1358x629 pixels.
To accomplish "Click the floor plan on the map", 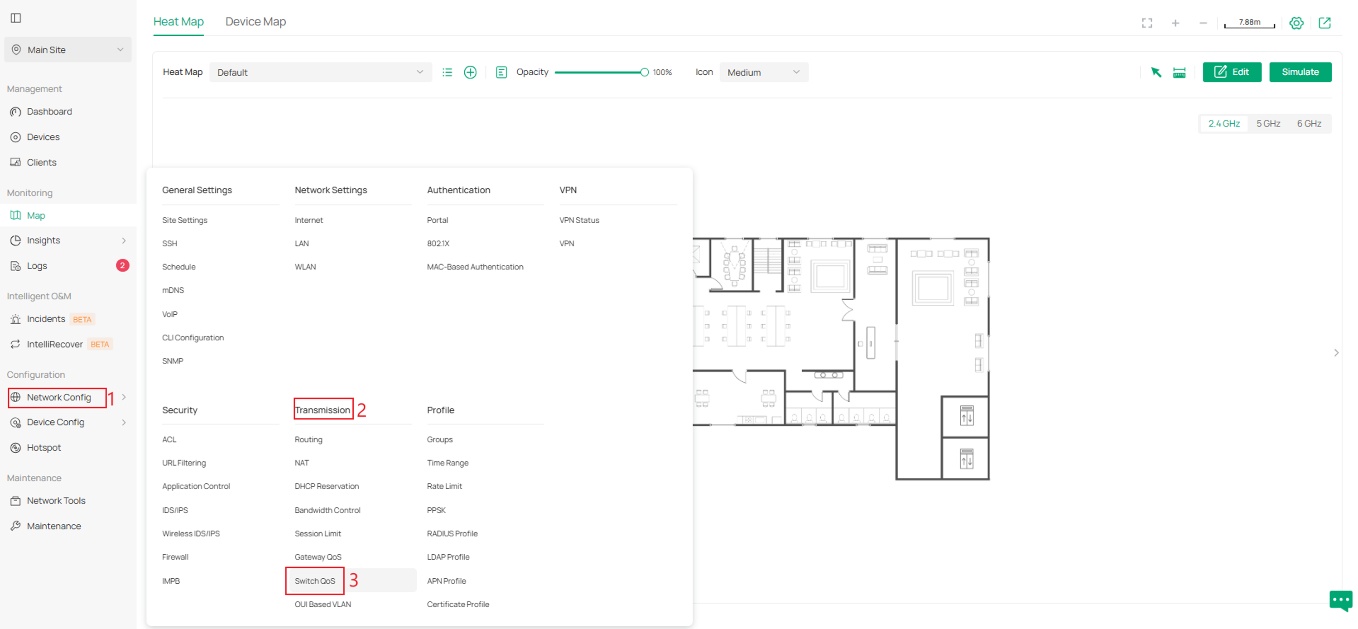I will tap(841, 359).
